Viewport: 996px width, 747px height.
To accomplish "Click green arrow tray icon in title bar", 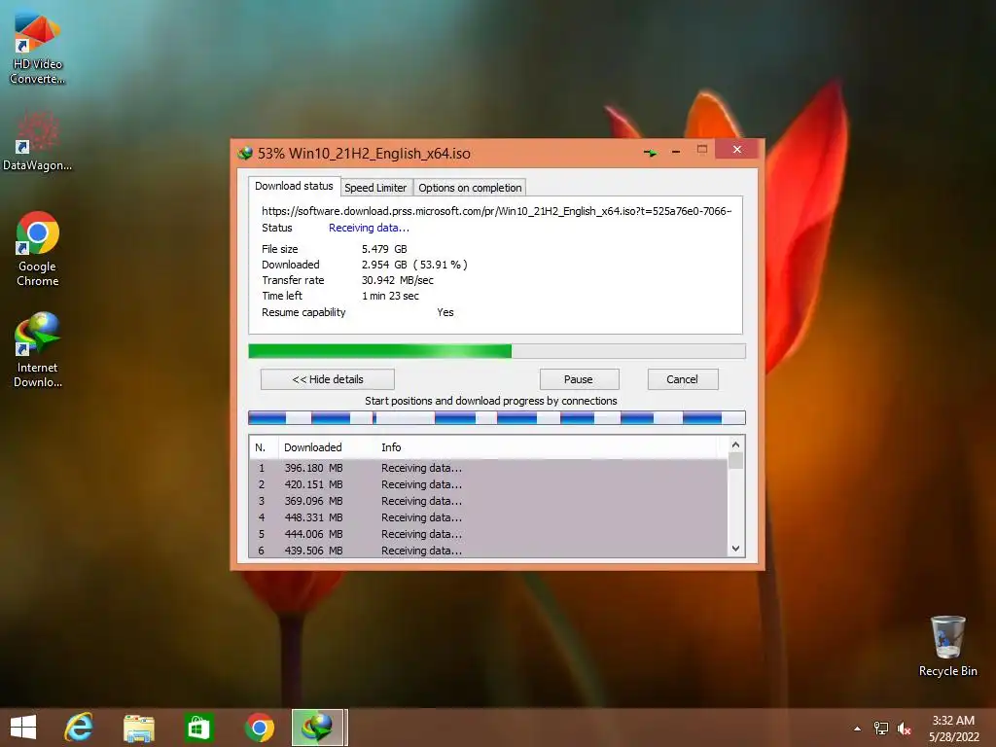I will (x=650, y=153).
